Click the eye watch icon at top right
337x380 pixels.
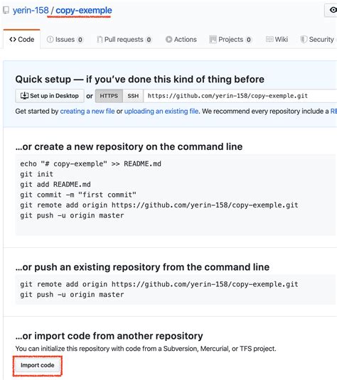coord(333,10)
